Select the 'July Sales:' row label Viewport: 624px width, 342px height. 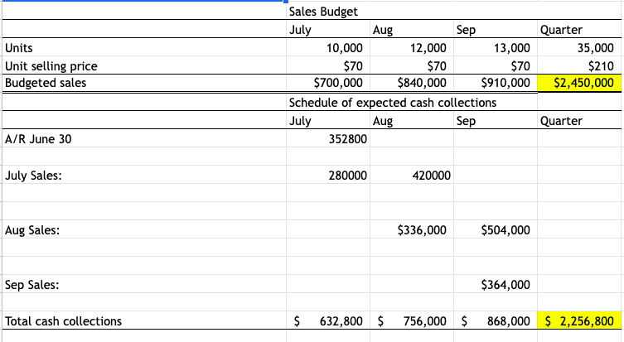(x=33, y=176)
